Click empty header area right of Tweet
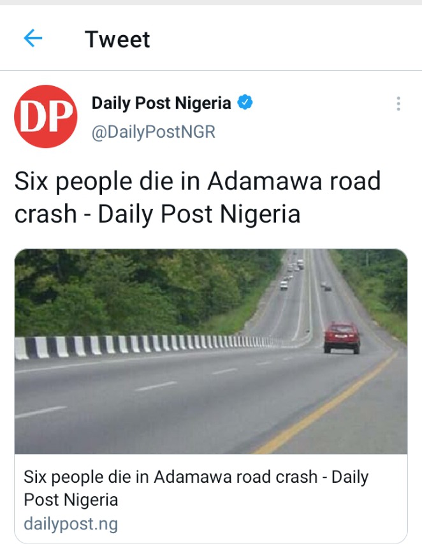 coord(284,38)
